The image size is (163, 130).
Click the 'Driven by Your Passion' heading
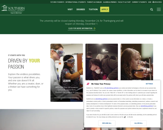pos(24,64)
